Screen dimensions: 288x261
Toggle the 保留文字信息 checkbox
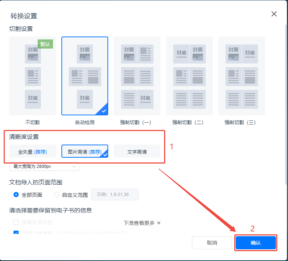pos(16,233)
